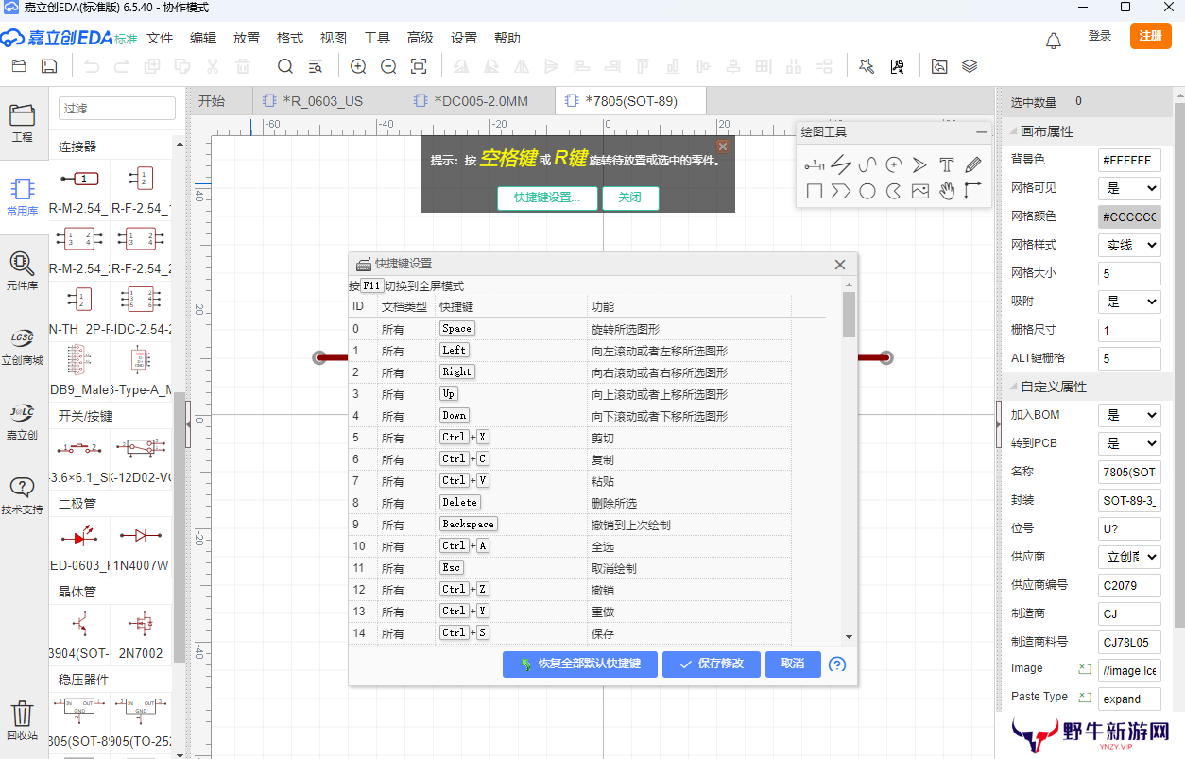Screen dimensions: 1185x759
Task: Select the Arc drawing tool
Action: [x=894, y=164]
